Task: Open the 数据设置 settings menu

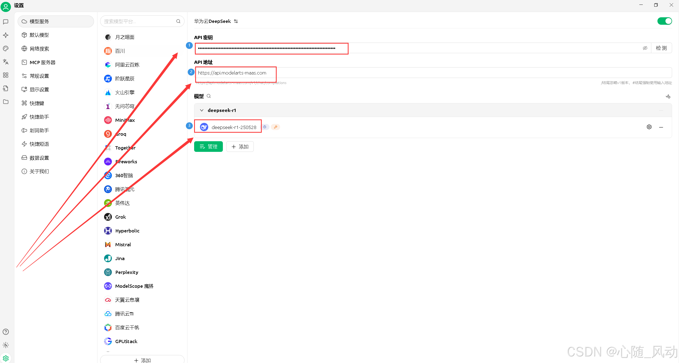Action: [39, 158]
